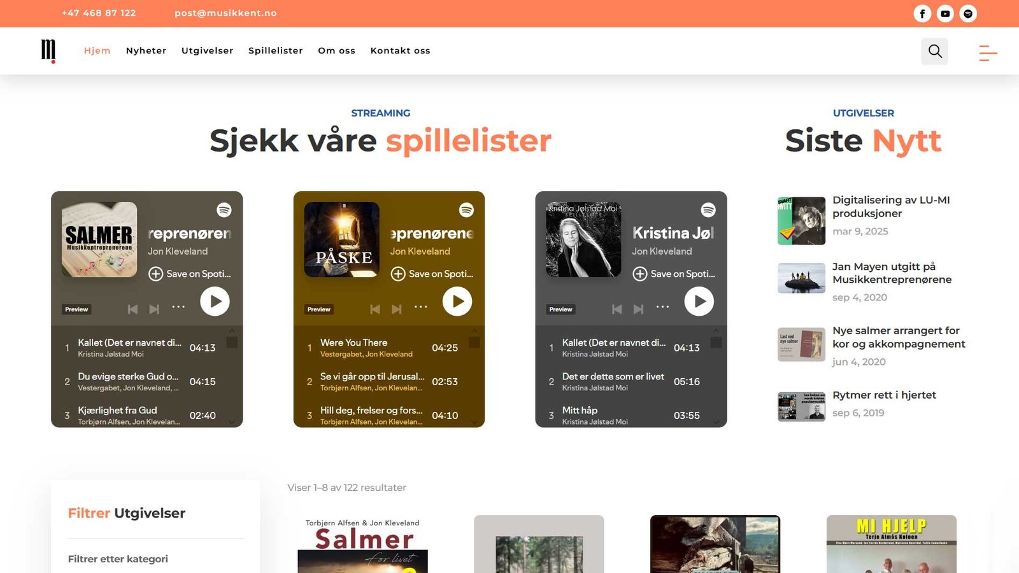Open the hamburger side menu icon

[988, 53]
